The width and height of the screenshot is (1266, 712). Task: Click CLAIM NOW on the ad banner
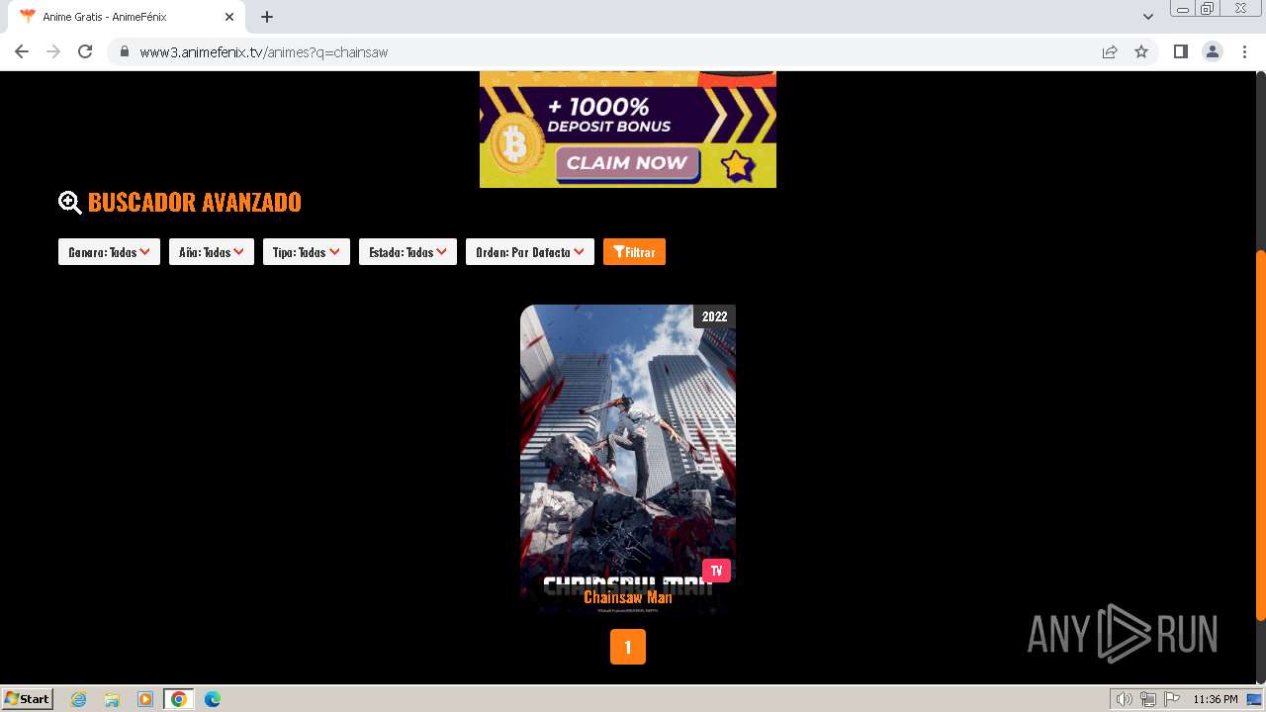coord(627,164)
